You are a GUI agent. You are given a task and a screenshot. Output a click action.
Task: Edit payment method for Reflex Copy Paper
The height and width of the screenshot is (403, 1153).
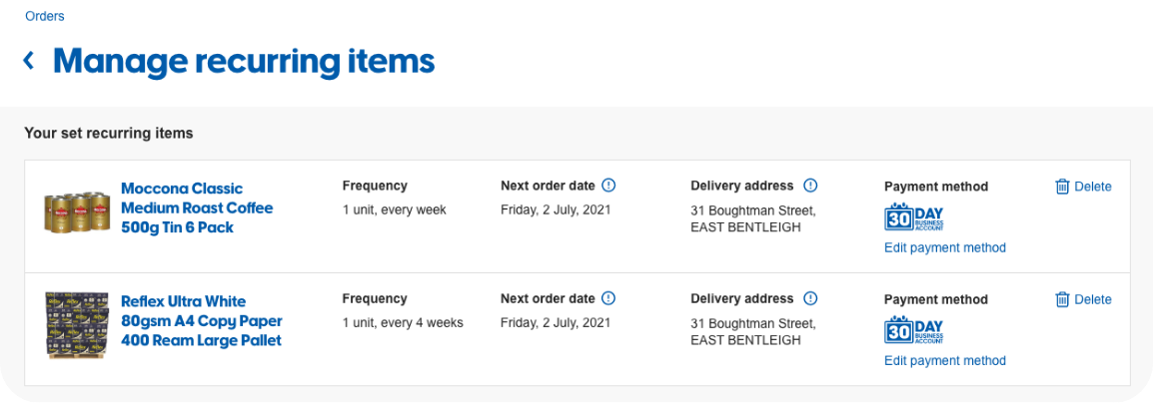point(944,360)
